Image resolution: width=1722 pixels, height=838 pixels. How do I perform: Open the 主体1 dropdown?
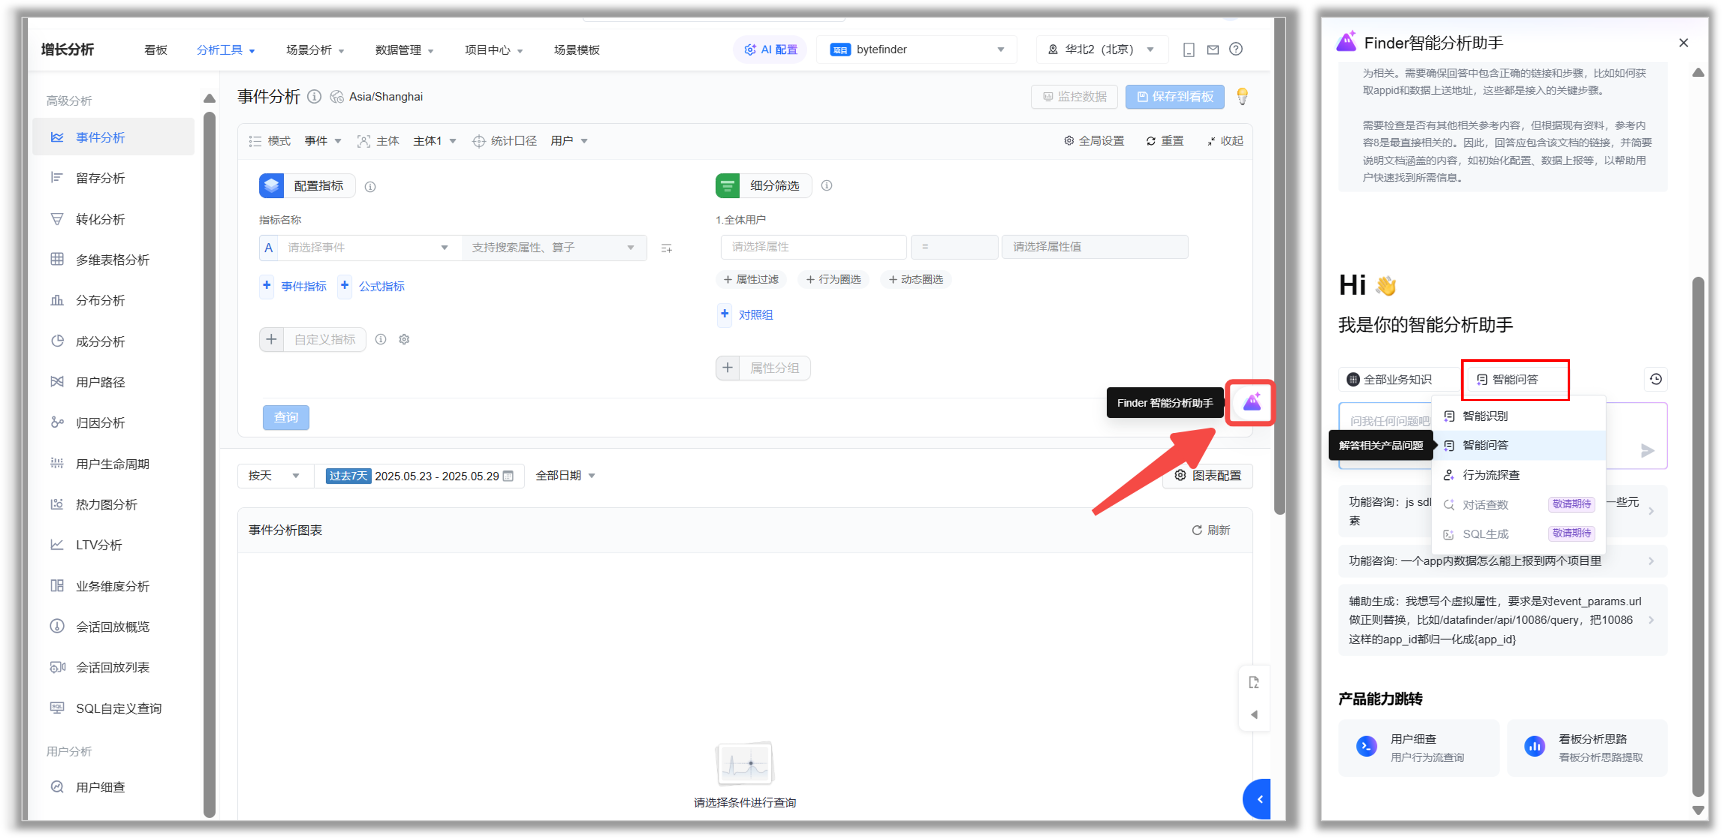click(x=434, y=141)
